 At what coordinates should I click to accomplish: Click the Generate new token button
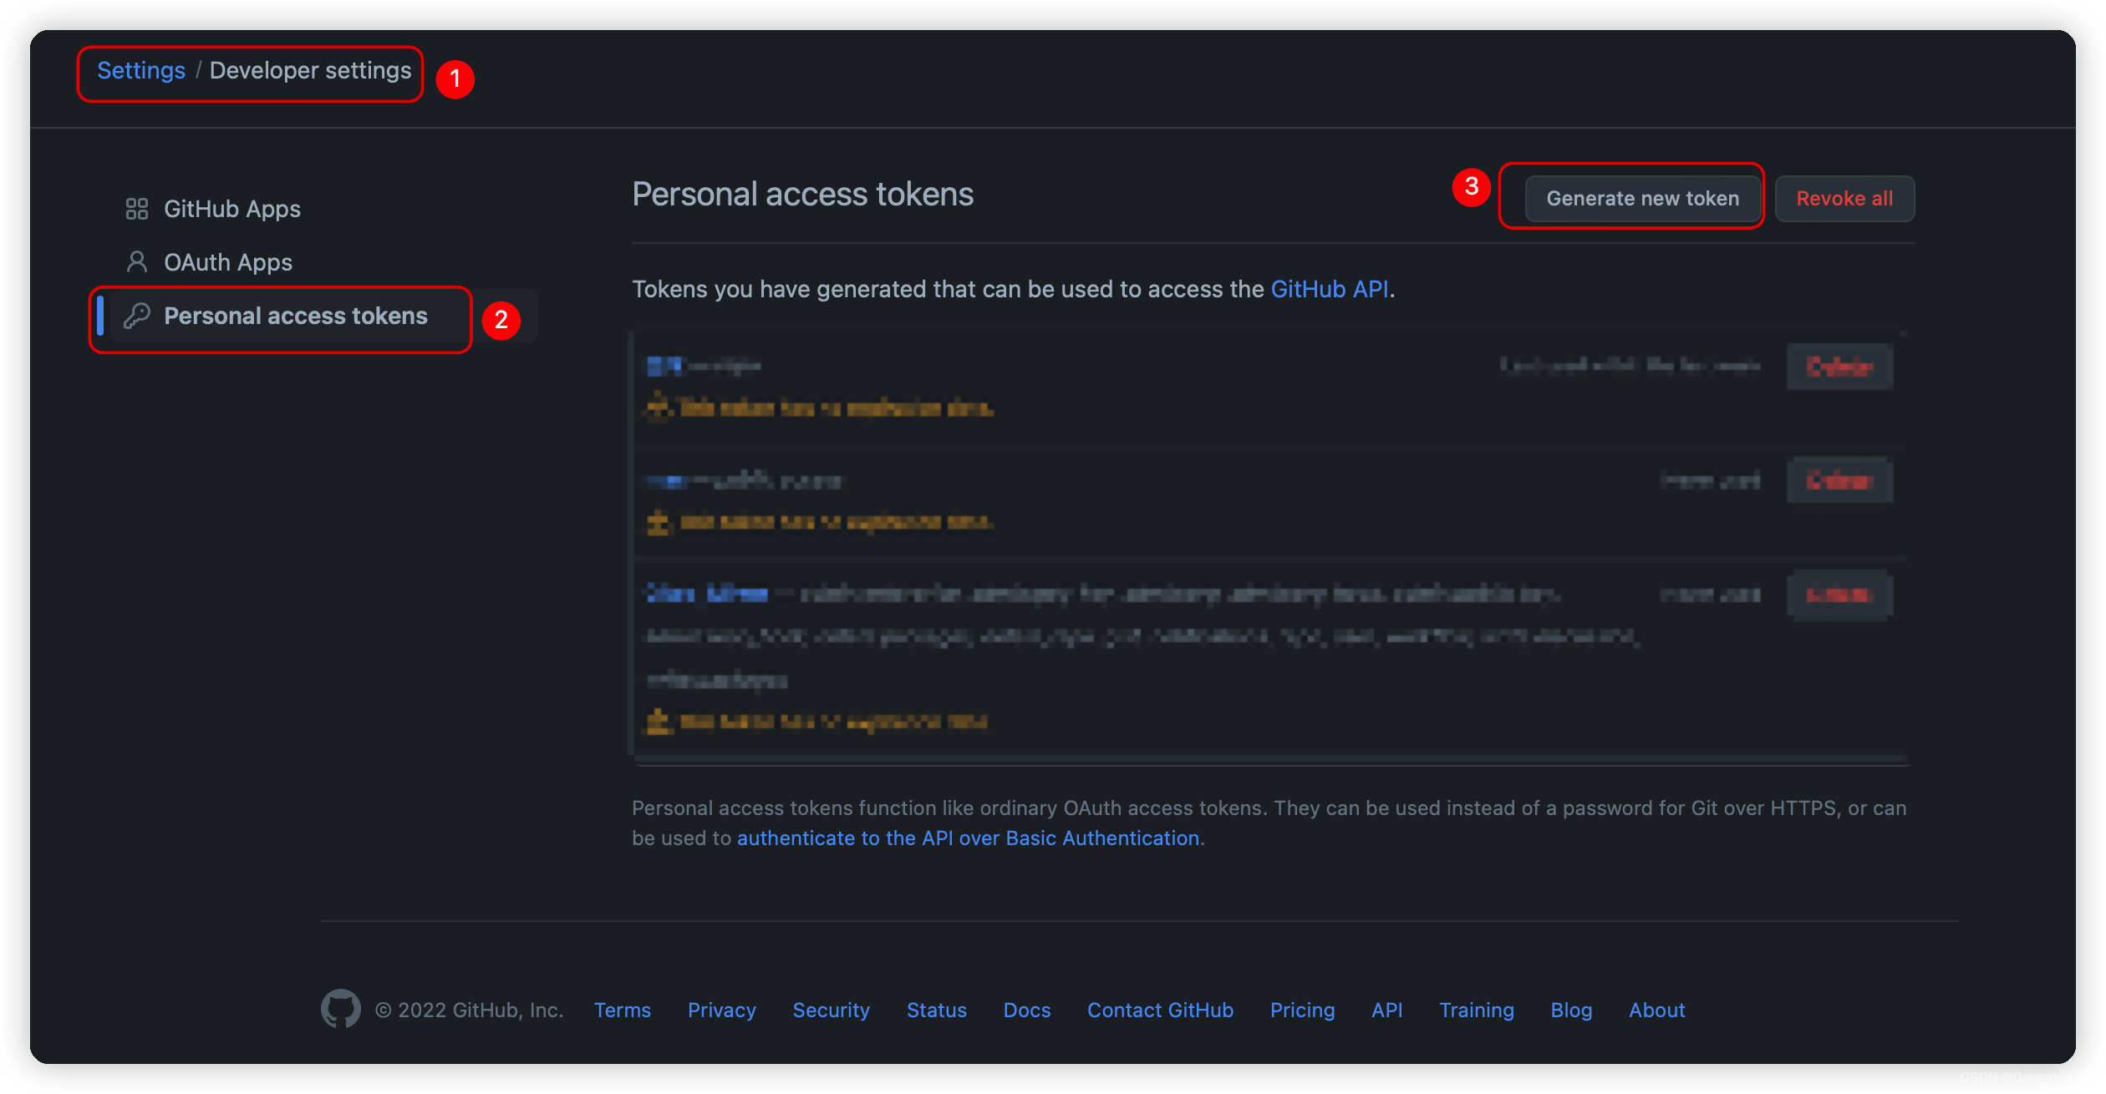[x=1641, y=199]
